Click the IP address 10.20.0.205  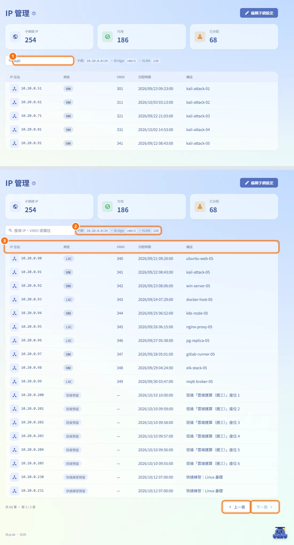pyautogui.click(x=32, y=463)
